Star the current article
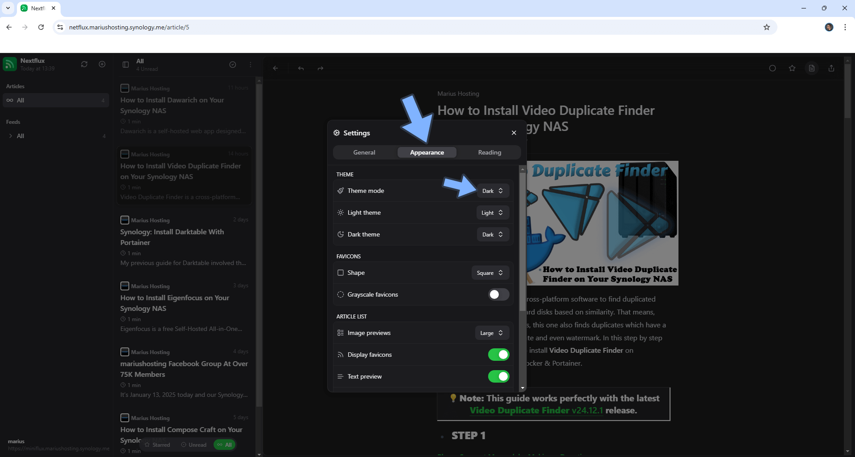855x457 pixels. (792, 68)
